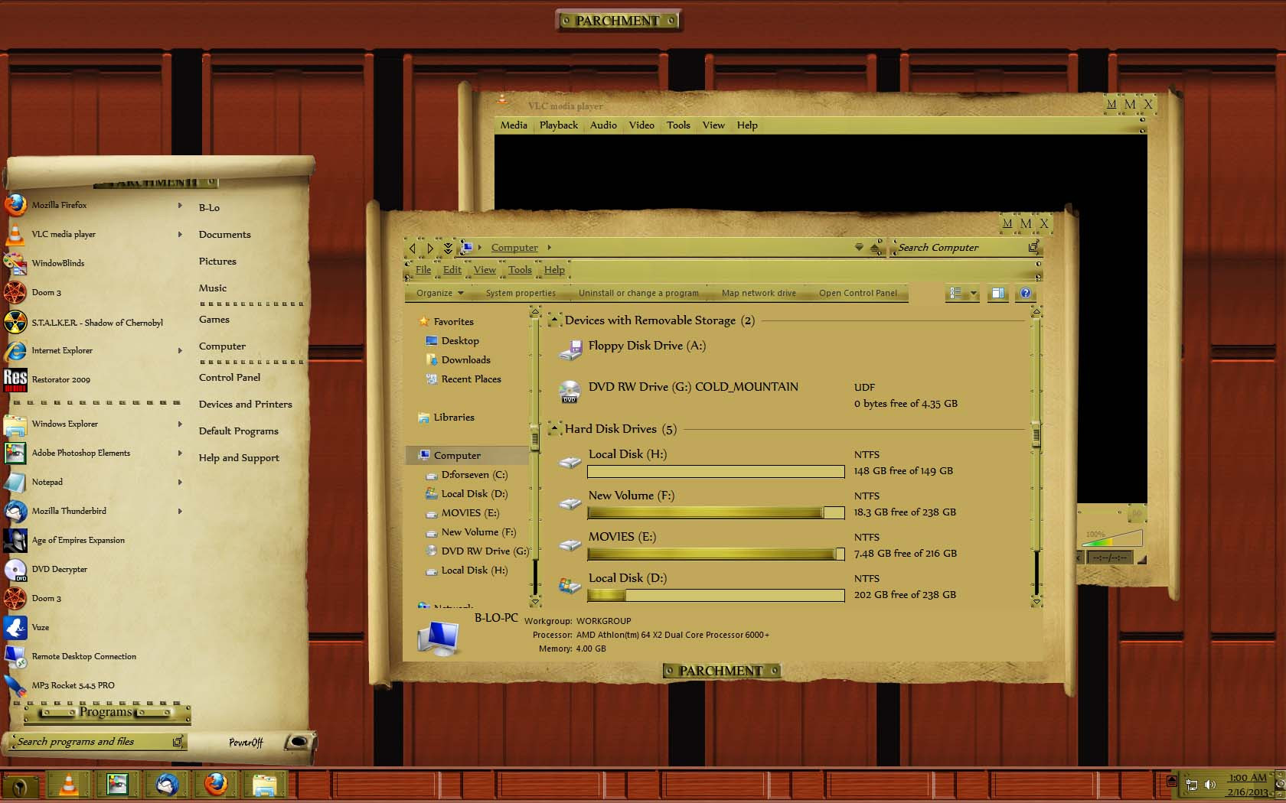The width and height of the screenshot is (1286, 803).
Task: Select Local Disk (D:) drive icon in list
Action: click(x=570, y=586)
